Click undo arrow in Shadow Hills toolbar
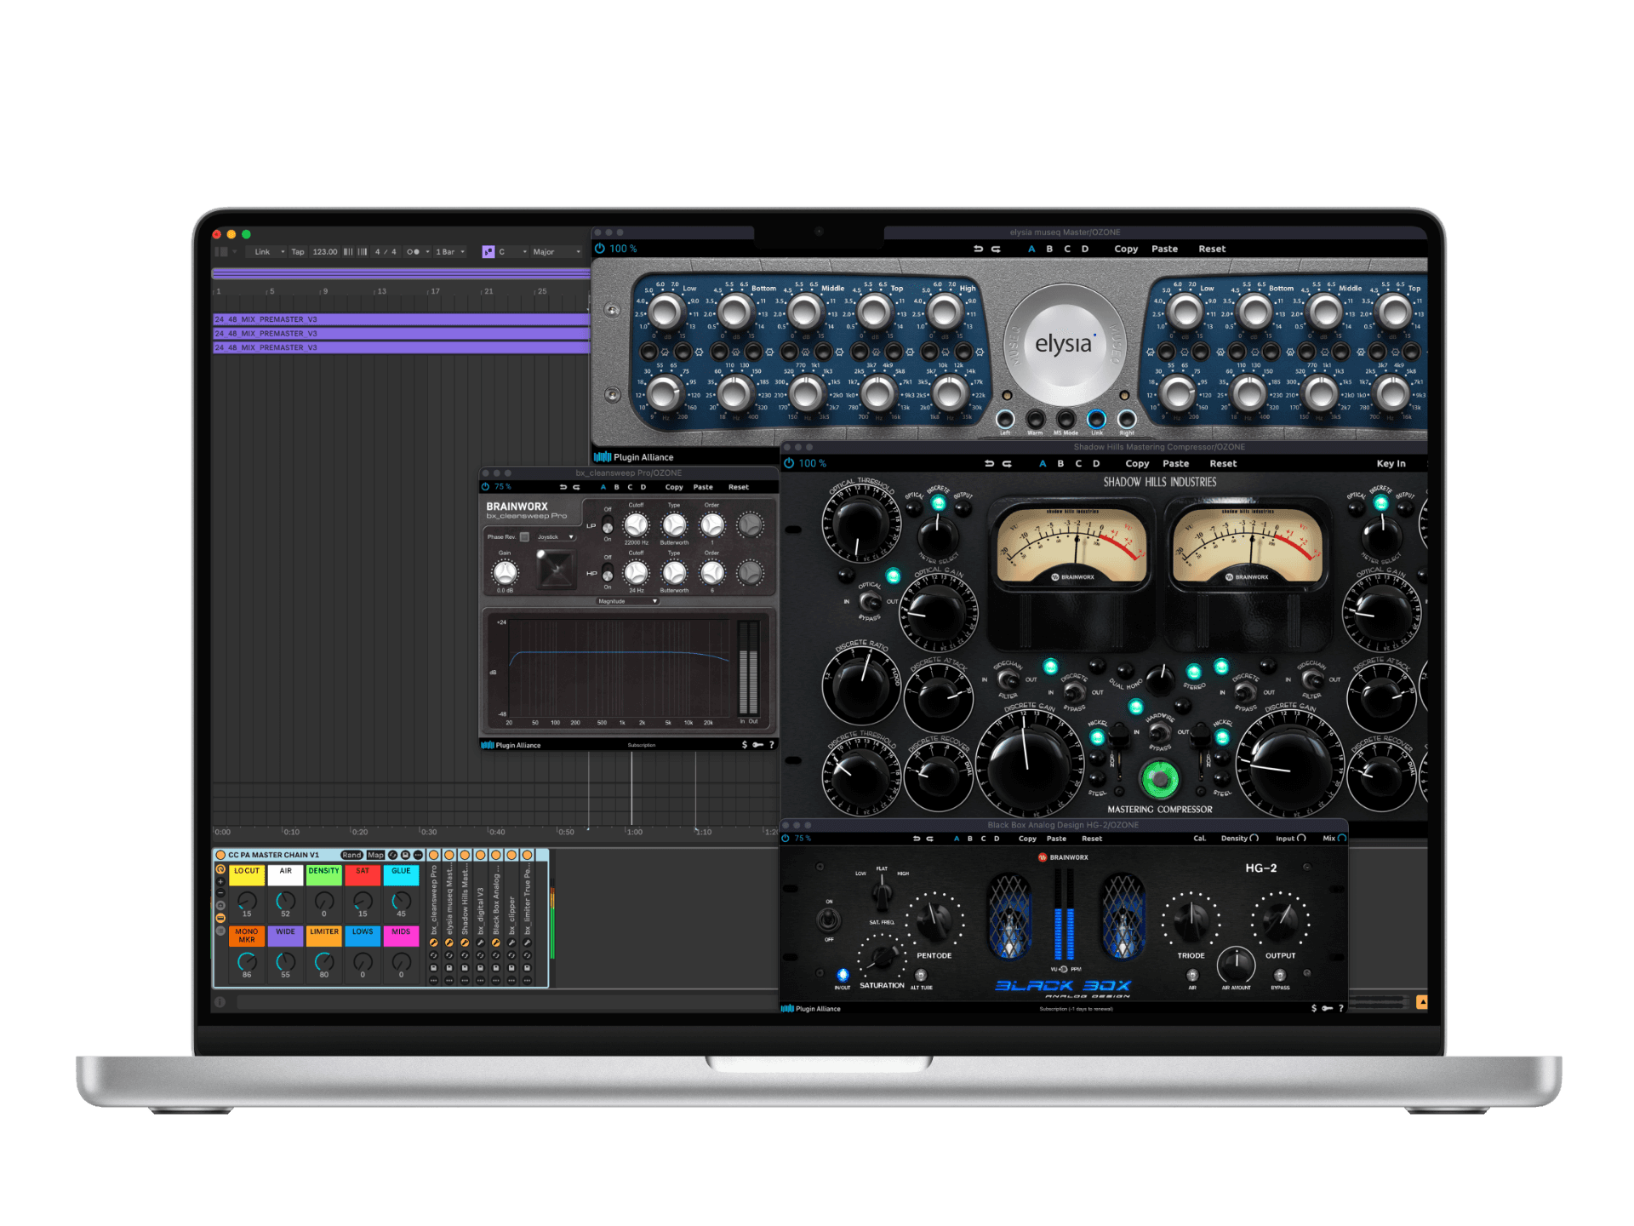 click(x=989, y=463)
